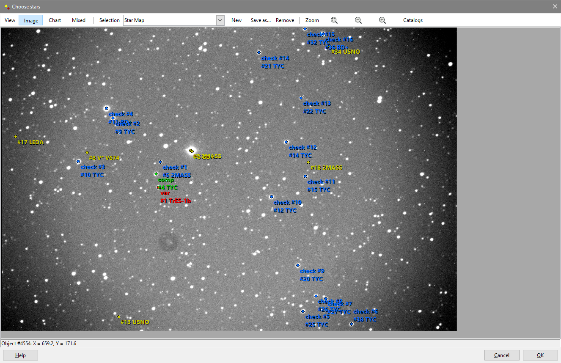The image size is (561, 363).
Task: Click the OK button
Action: click(x=540, y=355)
